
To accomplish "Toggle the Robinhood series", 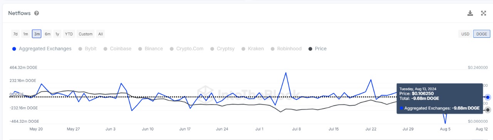I will coord(286,49).
